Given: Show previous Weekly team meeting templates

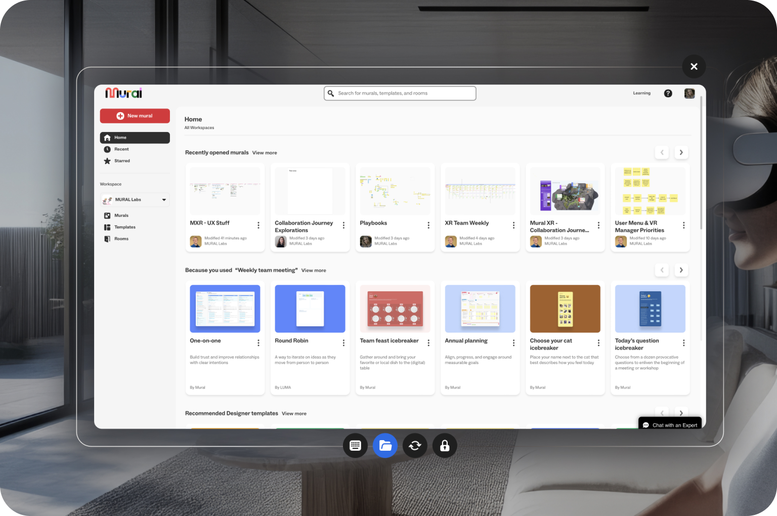Looking at the screenshot, I should click(x=662, y=270).
